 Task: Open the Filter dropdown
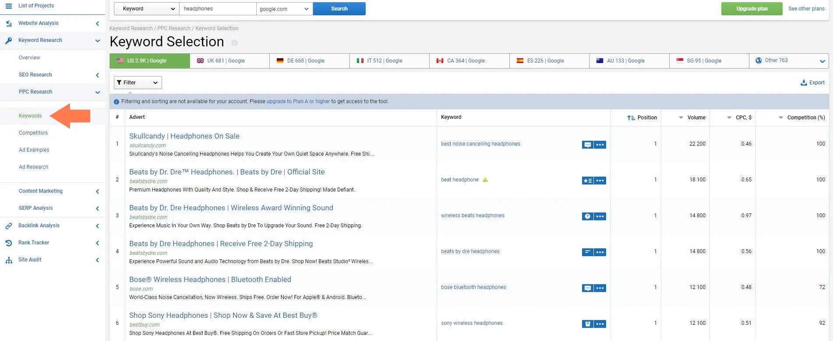click(x=138, y=83)
